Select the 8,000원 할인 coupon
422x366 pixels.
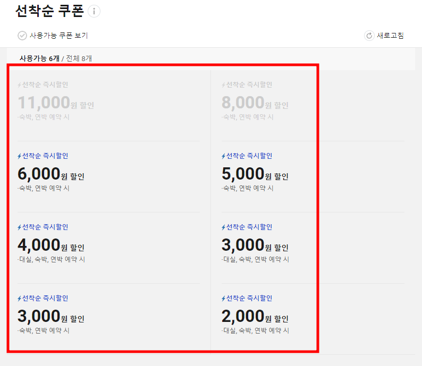pyautogui.click(x=313, y=105)
